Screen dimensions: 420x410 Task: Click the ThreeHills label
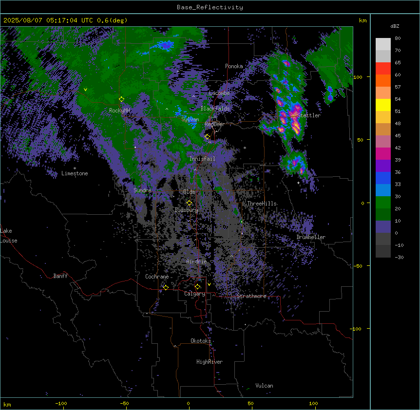coord(262,204)
